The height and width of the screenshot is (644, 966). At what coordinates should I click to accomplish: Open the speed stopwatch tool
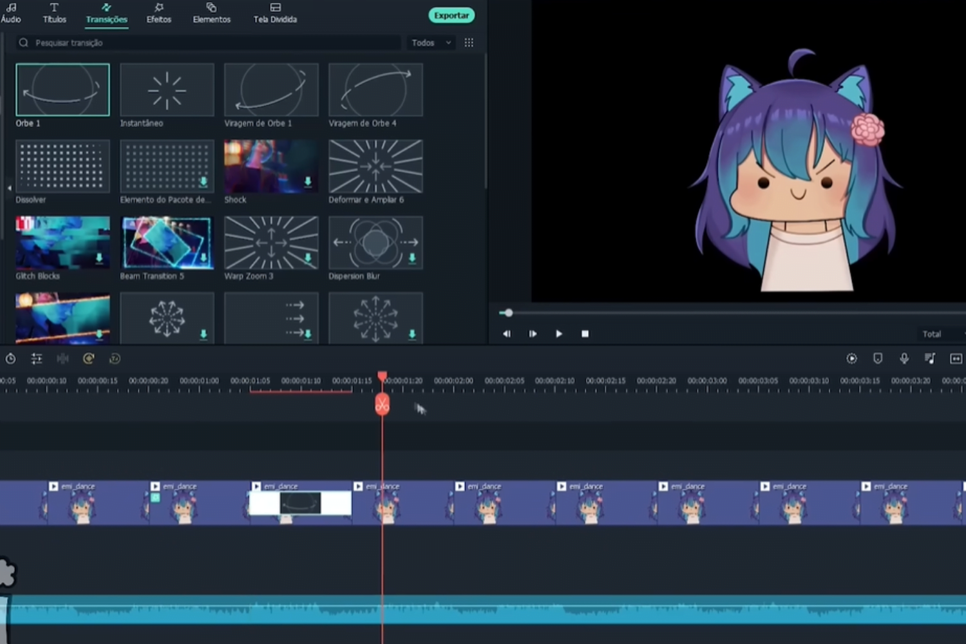click(11, 359)
